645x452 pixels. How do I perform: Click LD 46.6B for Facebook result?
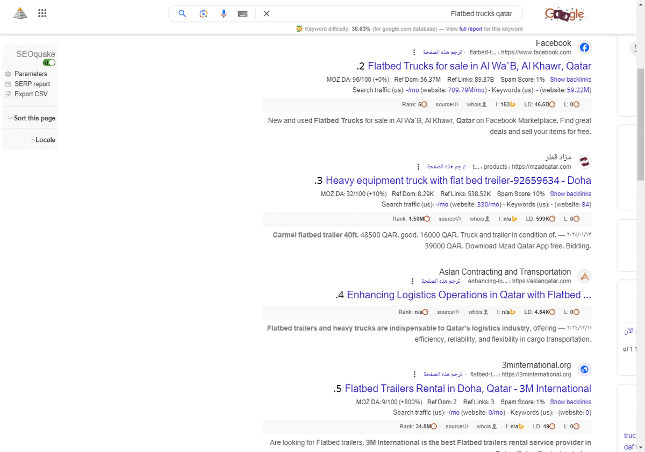(x=539, y=104)
